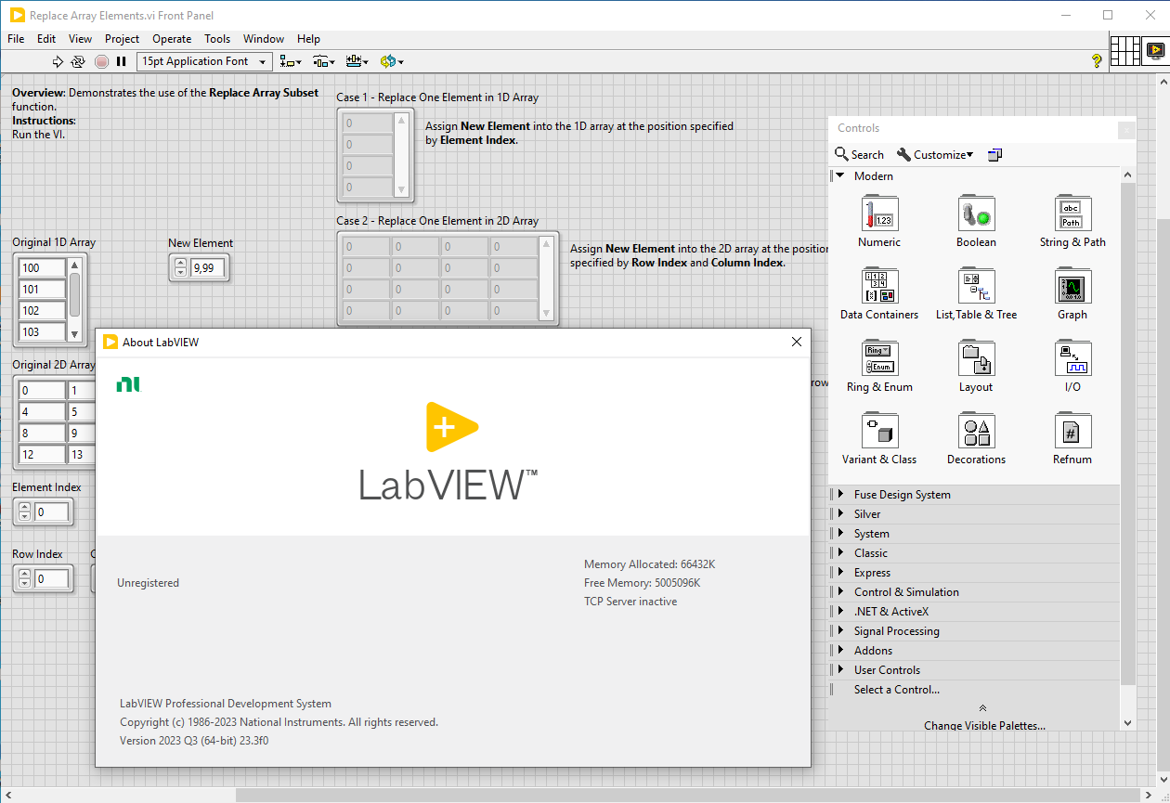Abort execution with the red stop button
The height and width of the screenshot is (803, 1170).
click(101, 61)
